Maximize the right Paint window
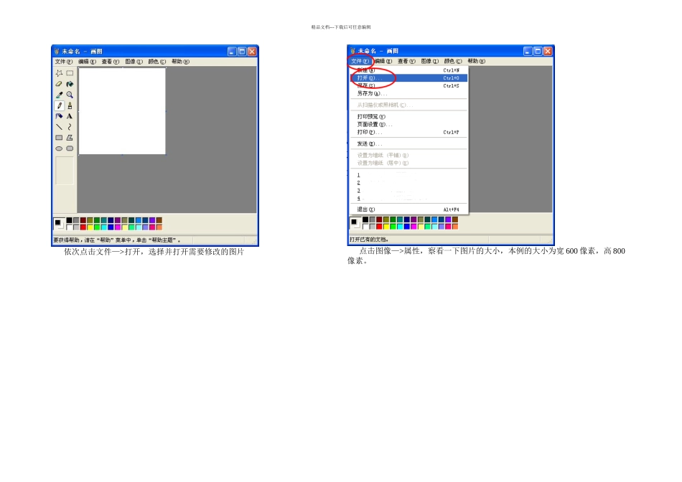The height and width of the screenshot is (482, 682). (x=538, y=52)
